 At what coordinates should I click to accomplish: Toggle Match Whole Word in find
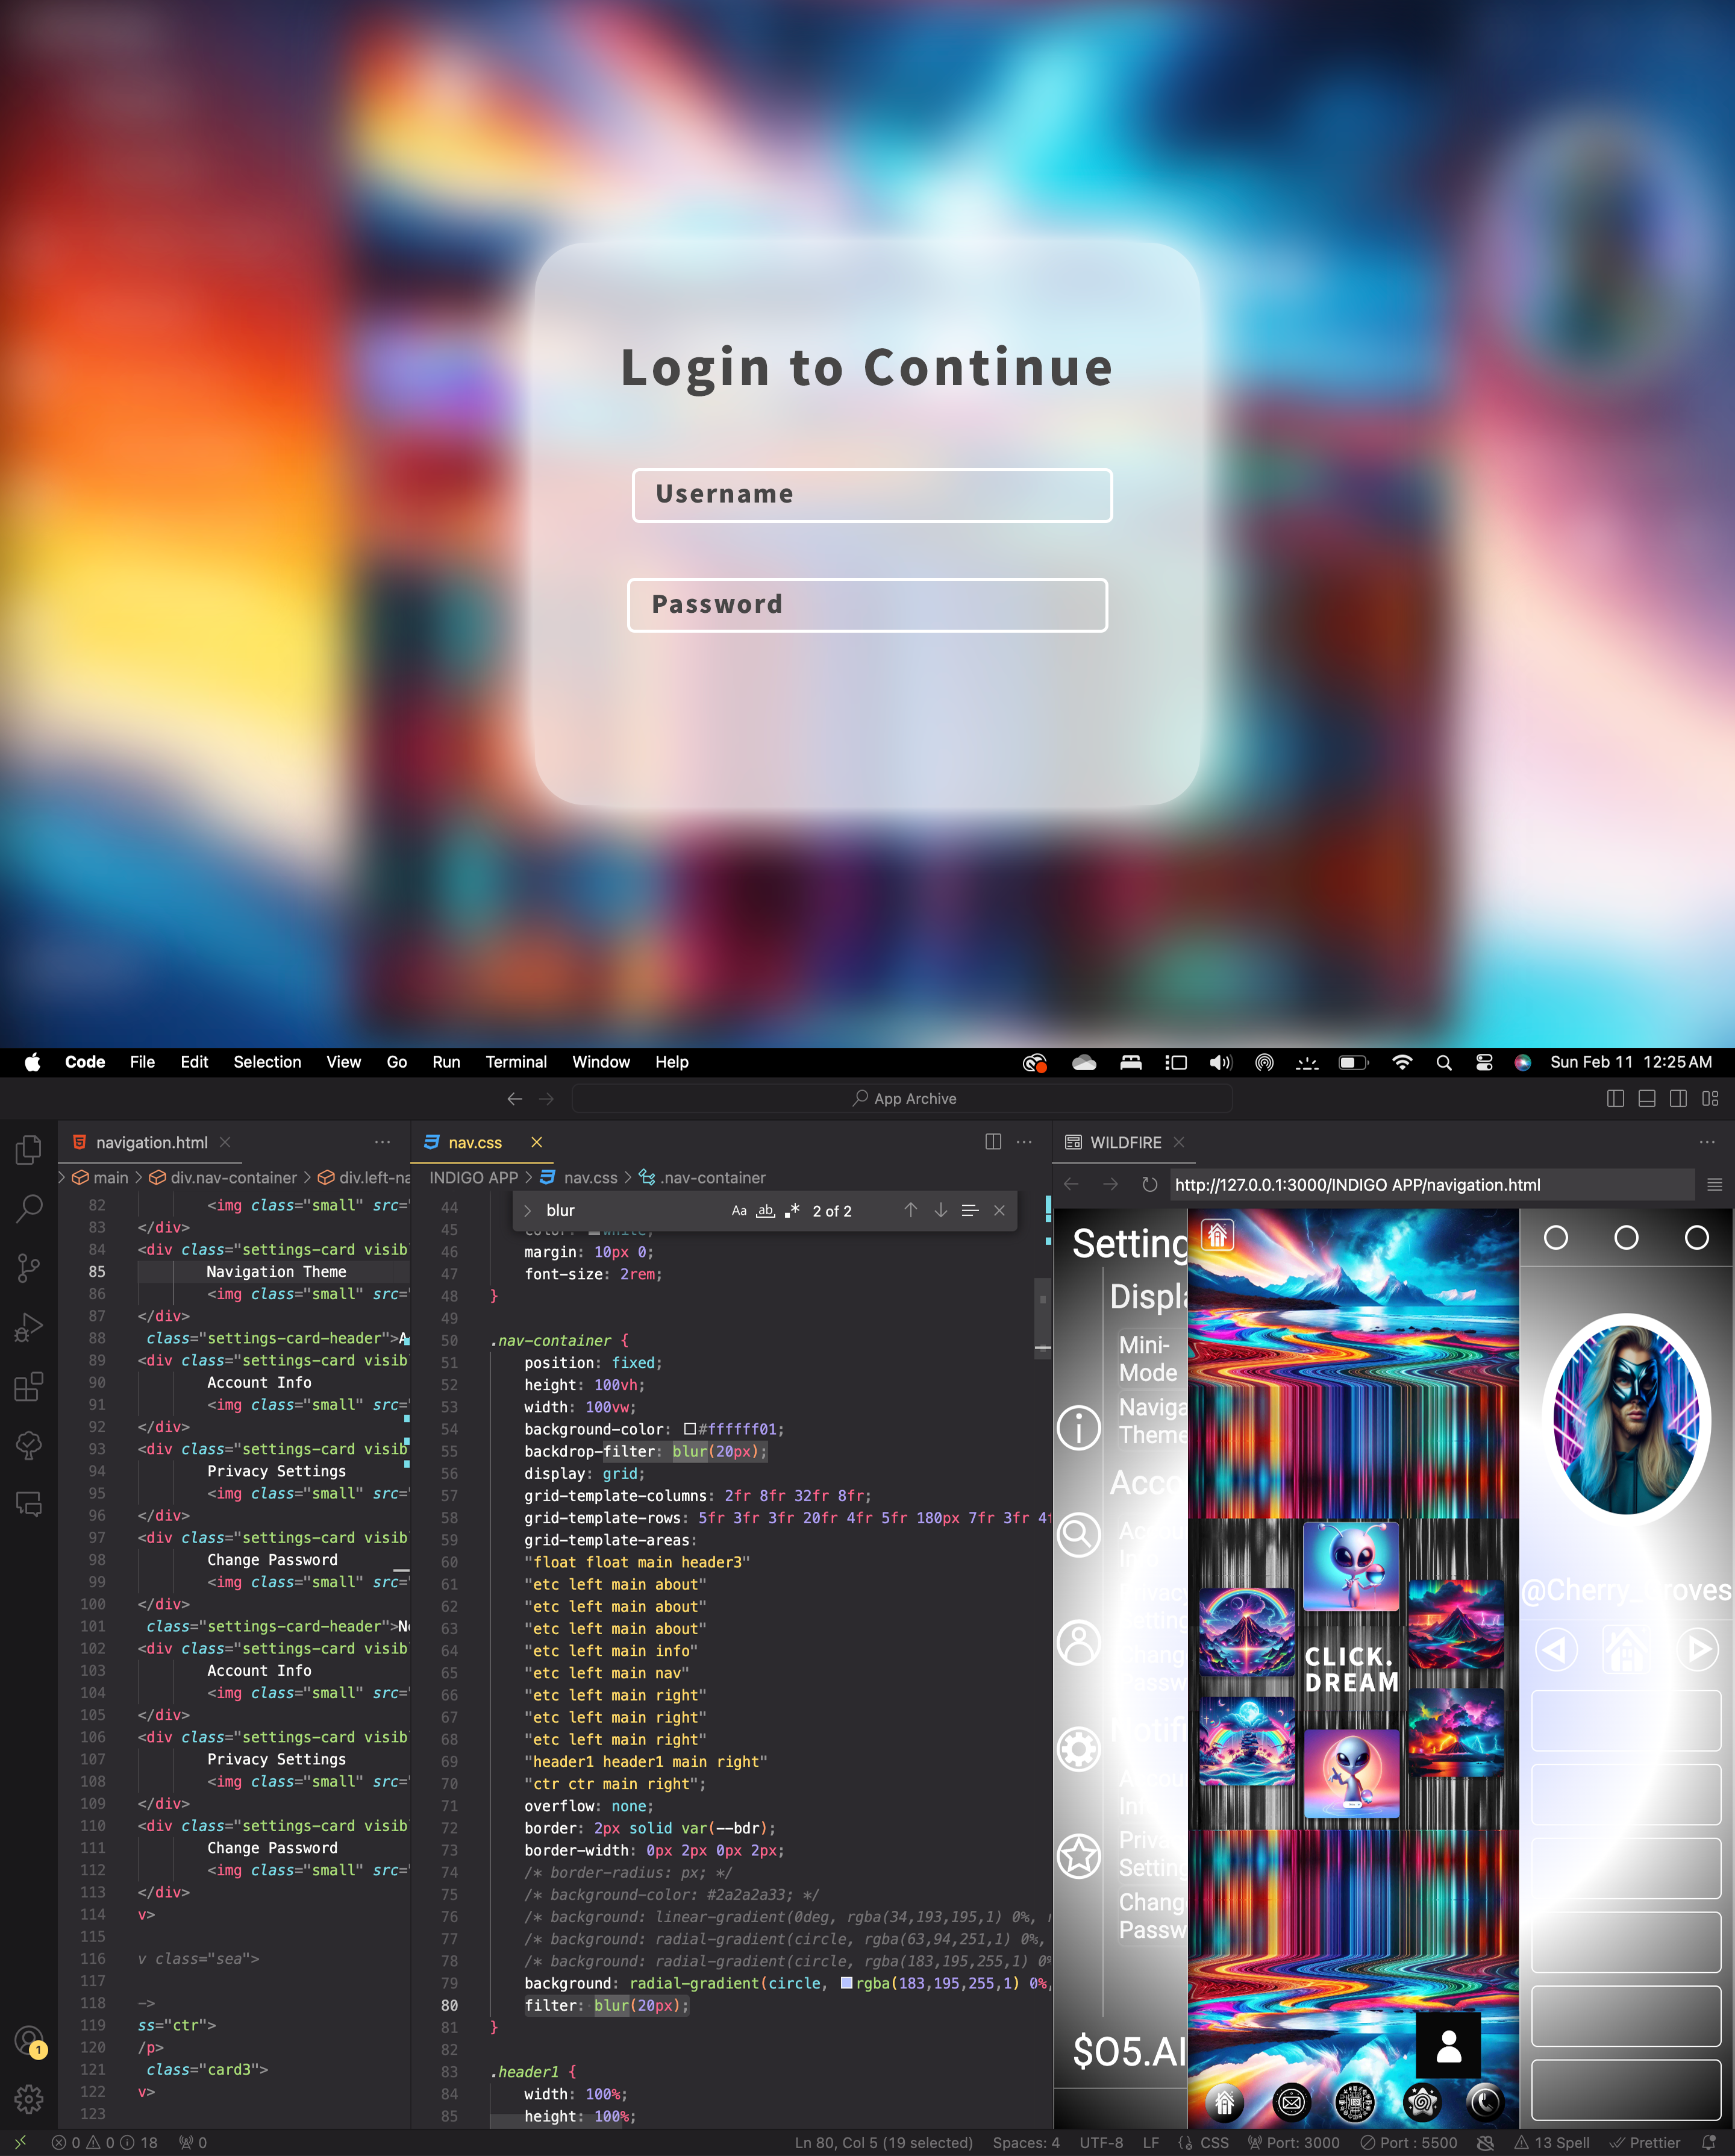[x=765, y=1211]
